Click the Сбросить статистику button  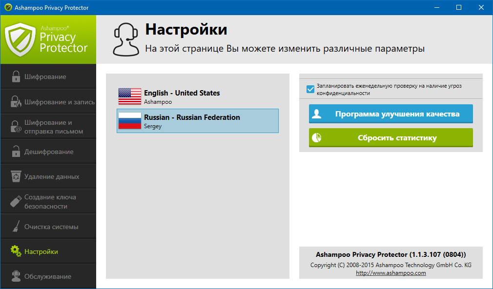[x=391, y=138]
